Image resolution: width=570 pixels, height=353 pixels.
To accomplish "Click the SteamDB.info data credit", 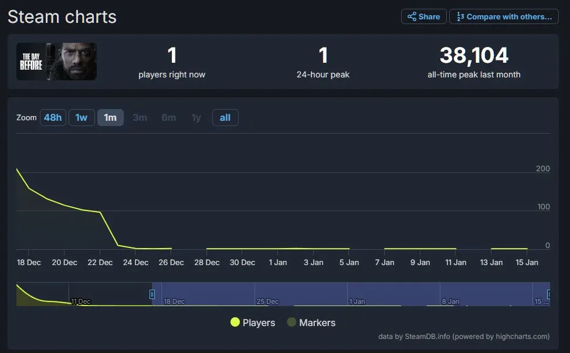I will tap(464, 337).
